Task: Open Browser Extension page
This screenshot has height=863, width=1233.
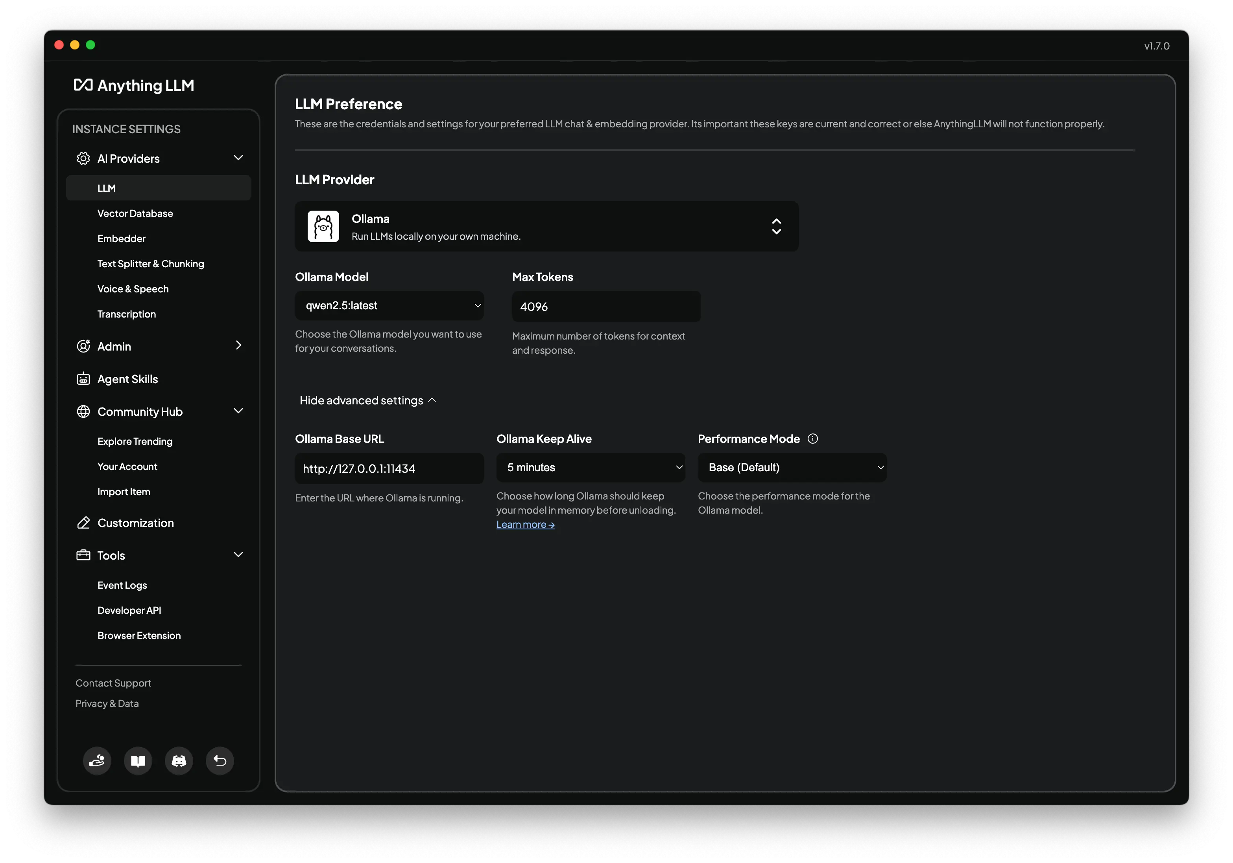Action: click(139, 635)
